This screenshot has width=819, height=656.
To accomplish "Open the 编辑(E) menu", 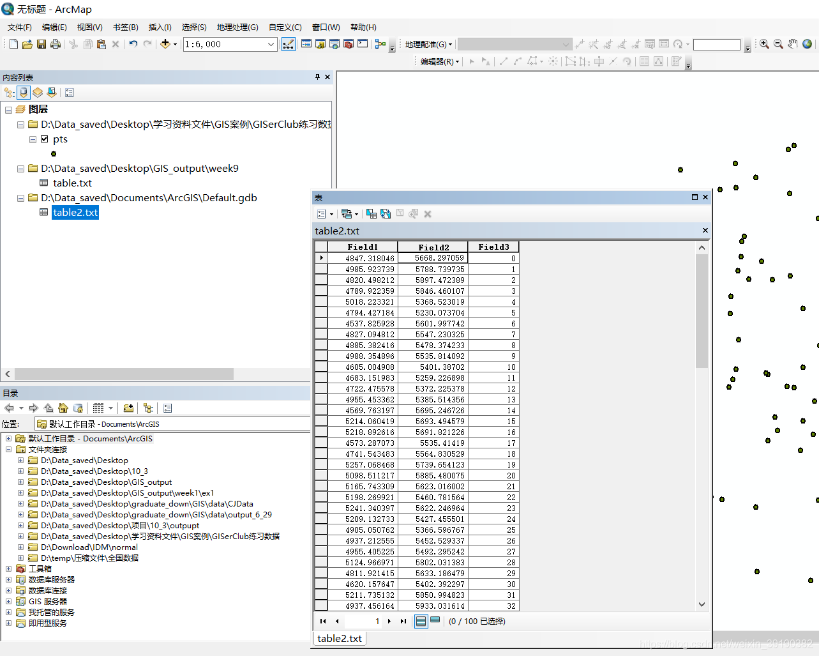I will 54,27.
